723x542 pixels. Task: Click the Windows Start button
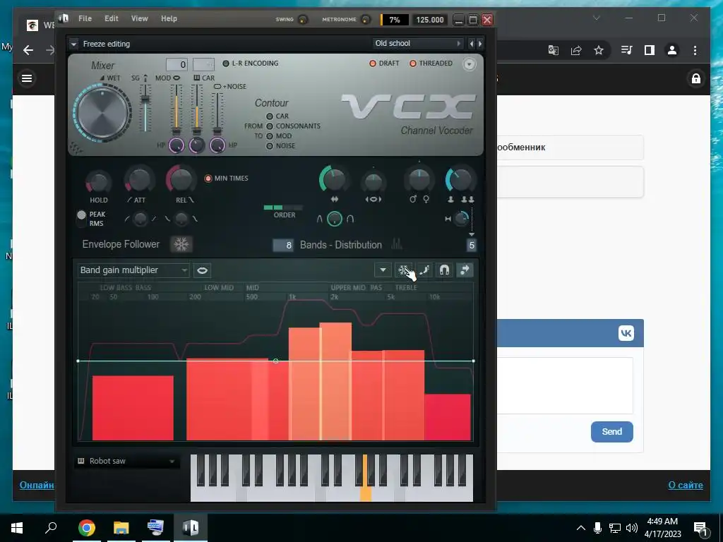click(17, 528)
